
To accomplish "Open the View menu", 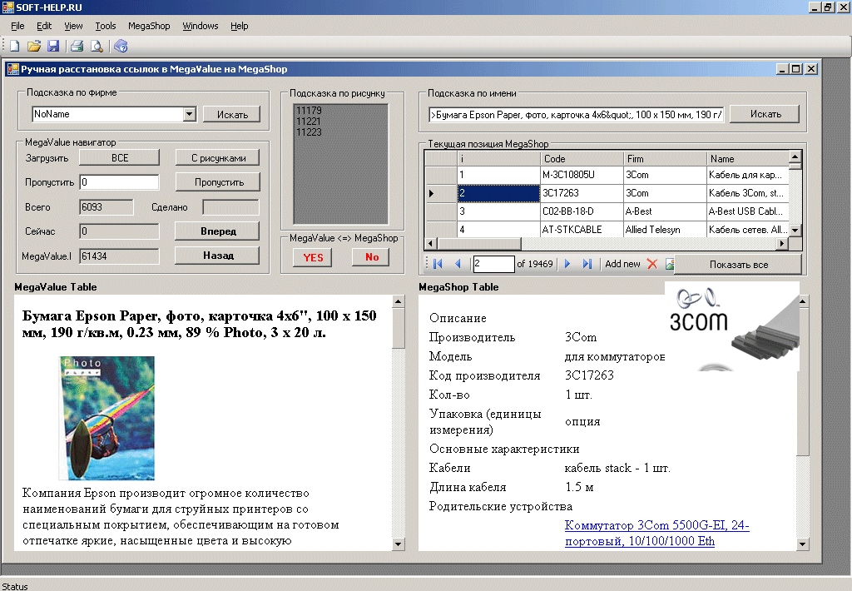I will click(x=73, y=26).
